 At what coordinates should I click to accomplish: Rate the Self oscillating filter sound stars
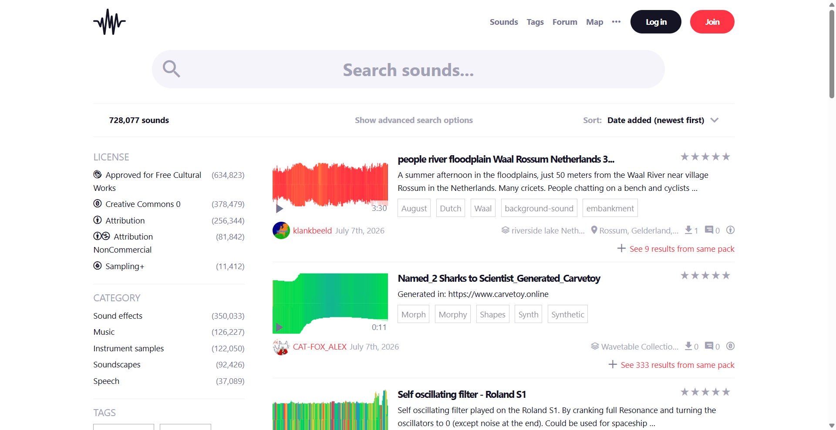point(705,392)
